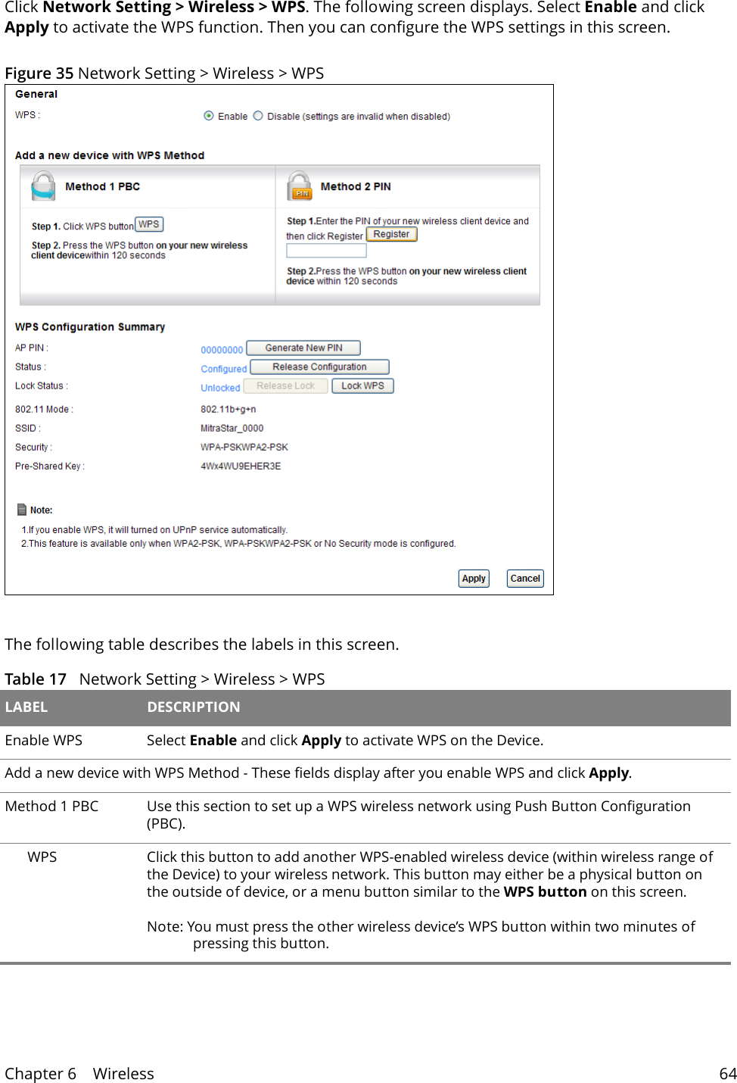737x1083 pixels.
Task: Click the WPS button in Step 1
Action: pyautogui.click(x=148, y=224)
